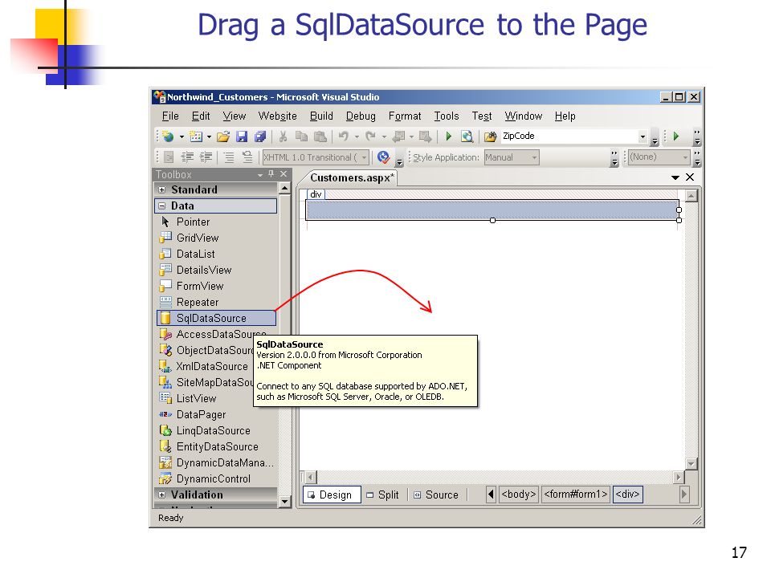Viewport: 771px width, 578px height.
Task: Open the Debug menu
Action: 361,116
